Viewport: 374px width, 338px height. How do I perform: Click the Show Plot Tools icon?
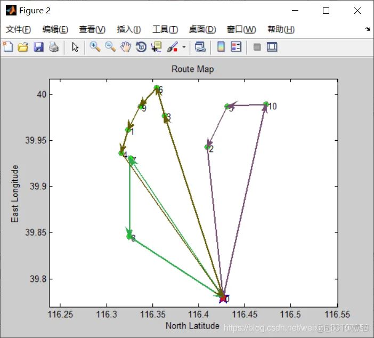tap(272, 47)
